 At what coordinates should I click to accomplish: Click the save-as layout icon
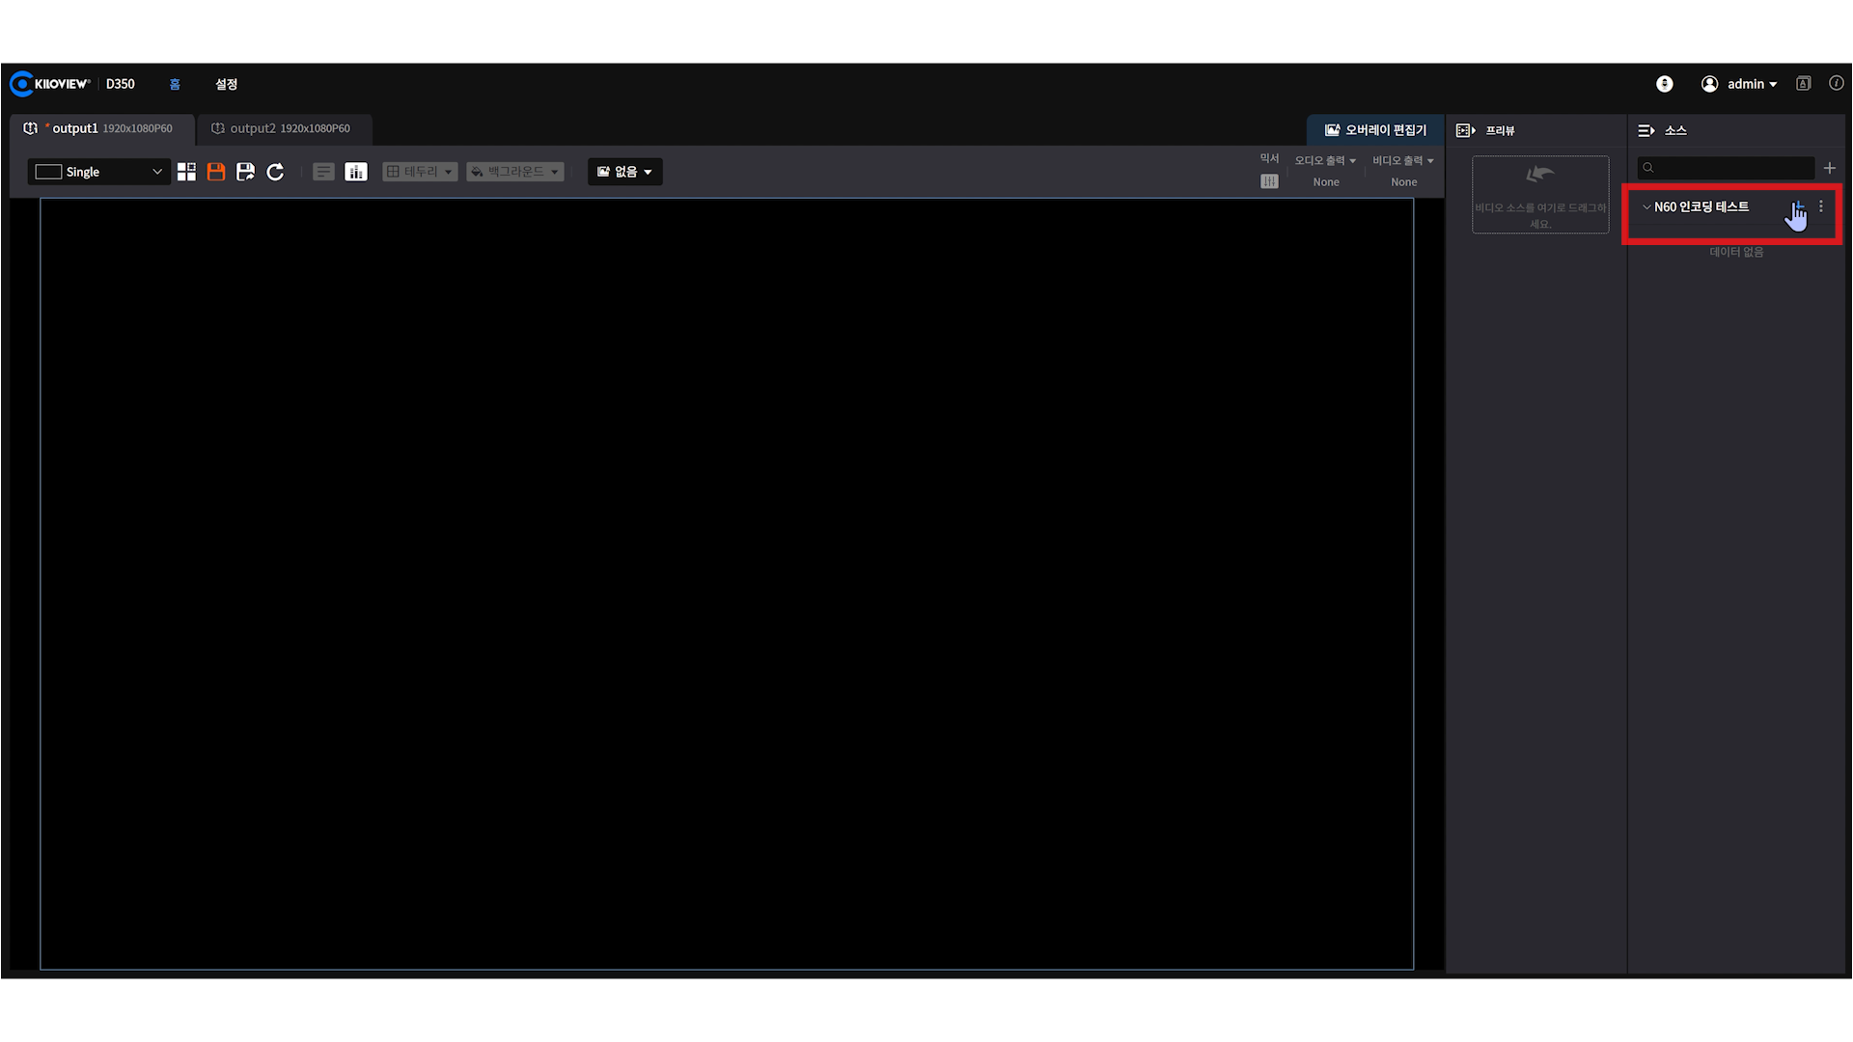[x=245, y=172]
